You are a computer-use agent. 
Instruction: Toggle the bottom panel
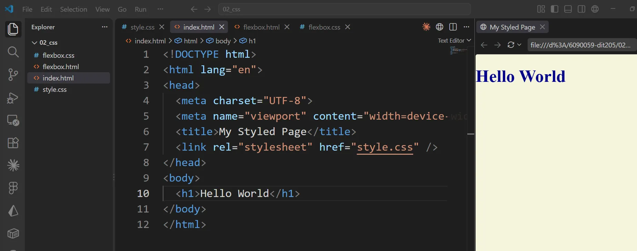click(x=568, y=9)
